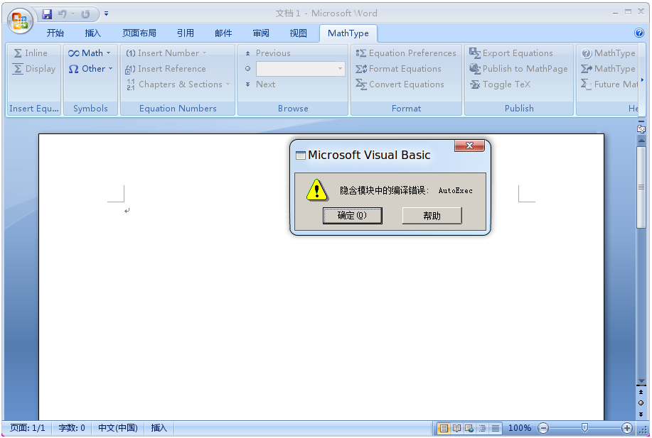Click 中文(中国) language indicator
Image resolution: width=652 pixels, height=438 pixels.
(118, 427)
